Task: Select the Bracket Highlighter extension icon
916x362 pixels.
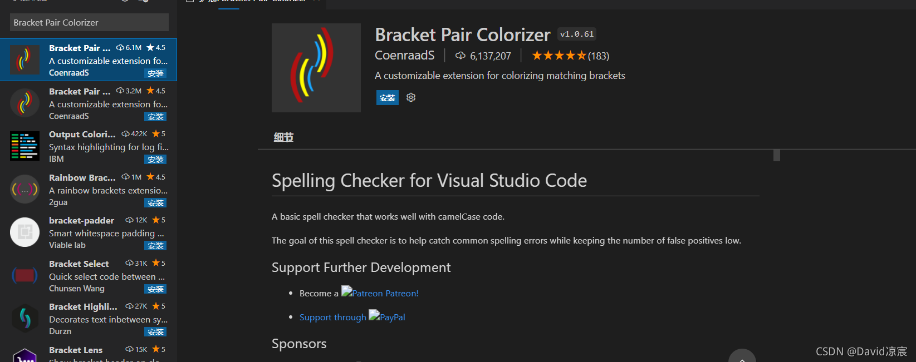Action: click(x=25, y=318)
